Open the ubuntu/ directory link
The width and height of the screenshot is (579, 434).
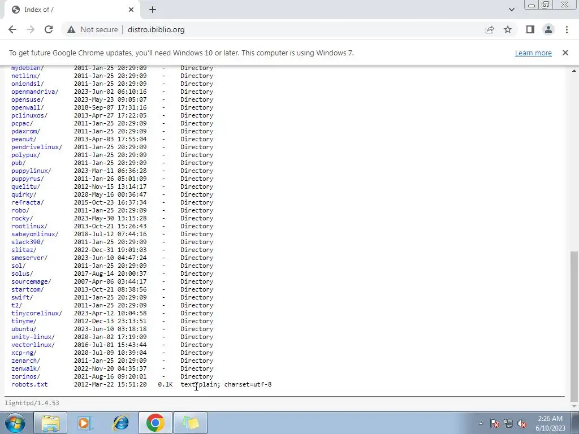(24, 329)
